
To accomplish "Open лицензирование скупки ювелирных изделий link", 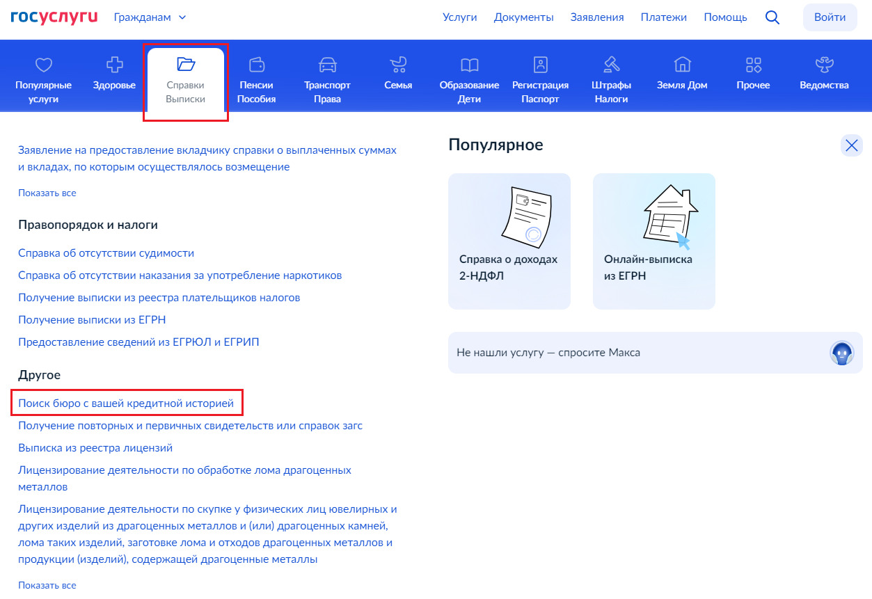I will pyautogui.click(x=207, y=534).
